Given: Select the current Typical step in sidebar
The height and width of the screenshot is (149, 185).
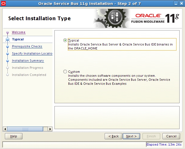Looking at the screenshot, I should (18, 39).
